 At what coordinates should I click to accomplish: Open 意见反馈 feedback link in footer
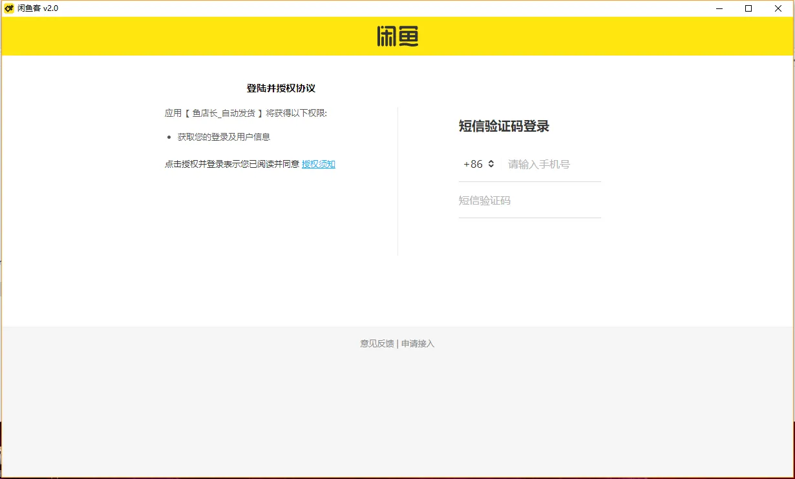(376, 343)
